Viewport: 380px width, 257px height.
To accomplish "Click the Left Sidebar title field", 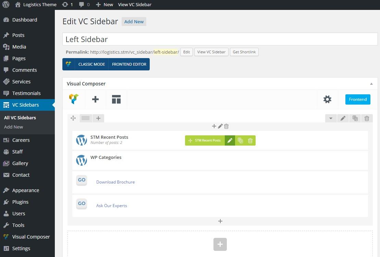I will tap(220, 39).
